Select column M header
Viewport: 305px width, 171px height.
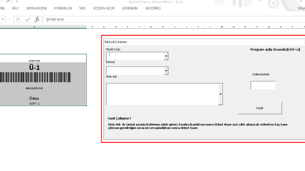pyautogui.click(x=222, y=27)
